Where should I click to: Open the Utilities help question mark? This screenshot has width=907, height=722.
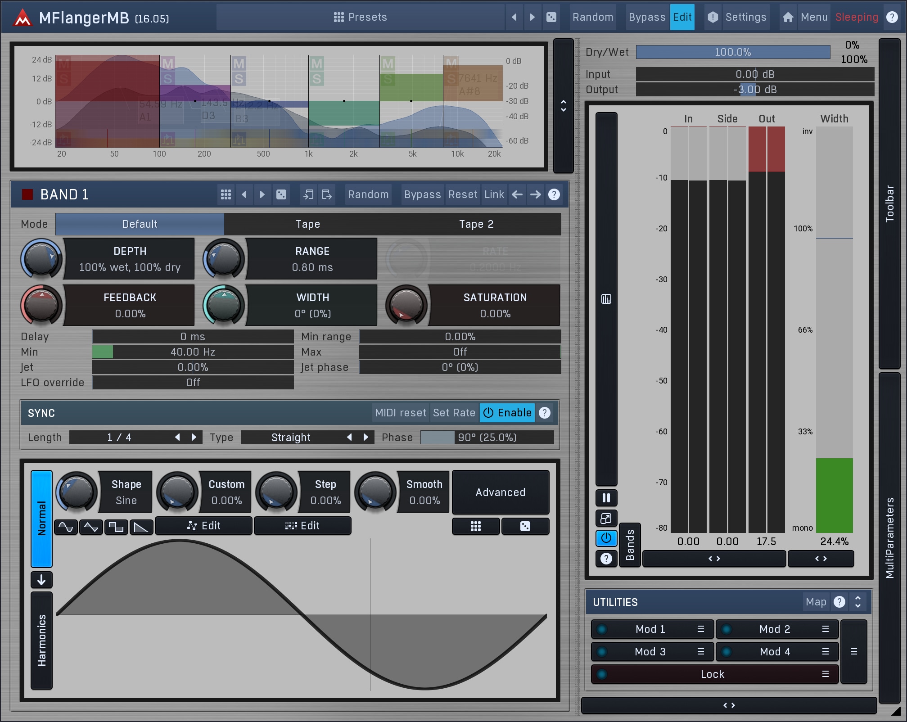click(839, 602)
